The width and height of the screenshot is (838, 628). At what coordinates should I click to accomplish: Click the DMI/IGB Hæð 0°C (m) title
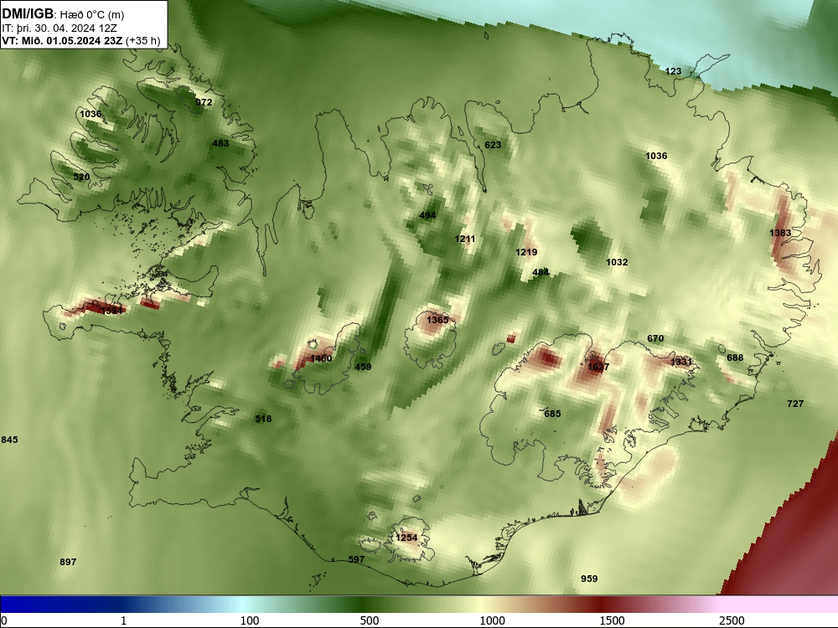[x=63, y=14]
